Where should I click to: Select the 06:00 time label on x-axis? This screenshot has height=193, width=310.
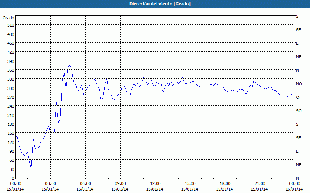click(x=85, y=184)
